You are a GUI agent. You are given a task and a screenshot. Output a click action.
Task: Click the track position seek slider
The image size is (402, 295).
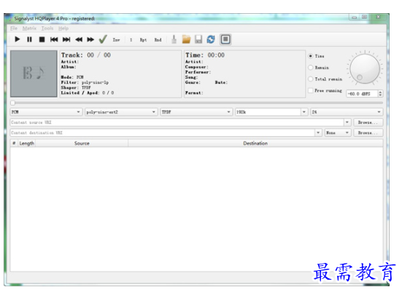tap(197, 103)
